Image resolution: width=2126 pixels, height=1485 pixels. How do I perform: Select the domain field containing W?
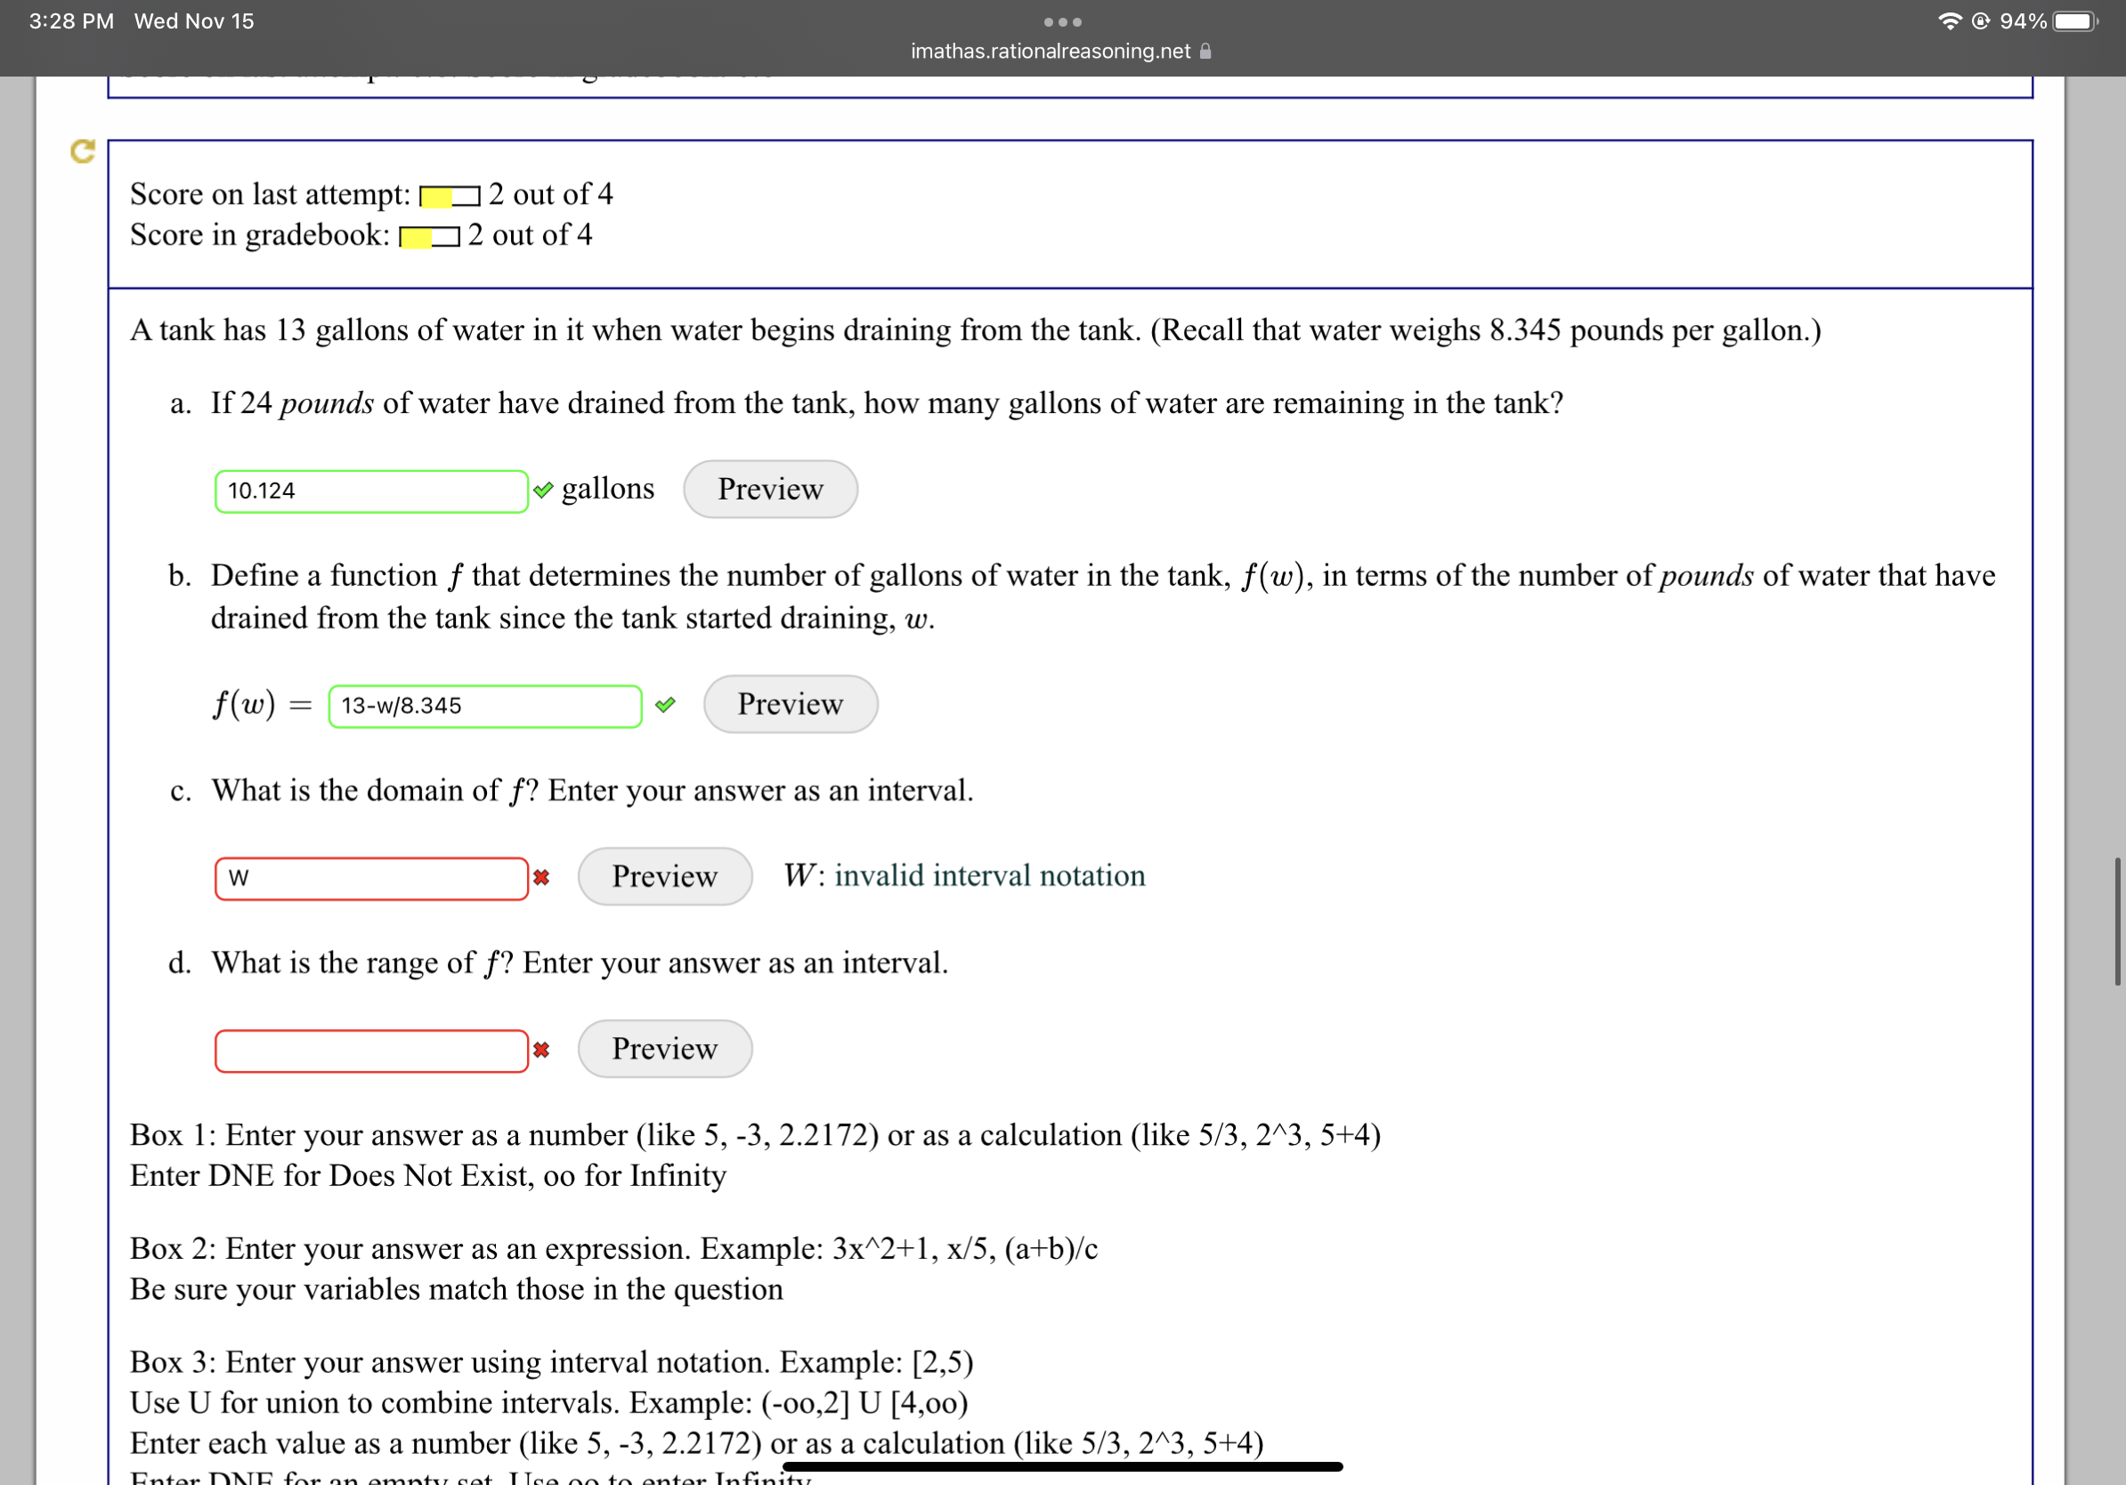tap(370, 877)
